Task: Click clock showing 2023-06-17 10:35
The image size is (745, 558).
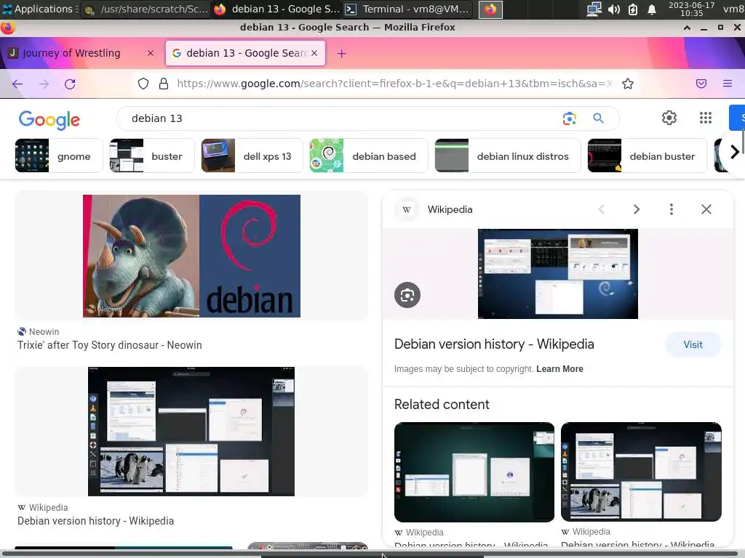Action: pyautogui.click(x=691, y=9)
